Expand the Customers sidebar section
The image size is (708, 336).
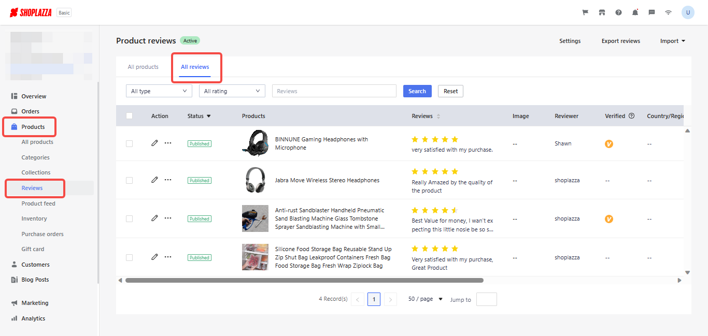click(35, 265)
